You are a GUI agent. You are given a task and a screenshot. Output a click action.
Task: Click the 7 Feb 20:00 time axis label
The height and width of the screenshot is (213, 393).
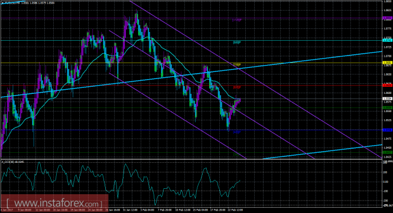[x=165, y=210]
